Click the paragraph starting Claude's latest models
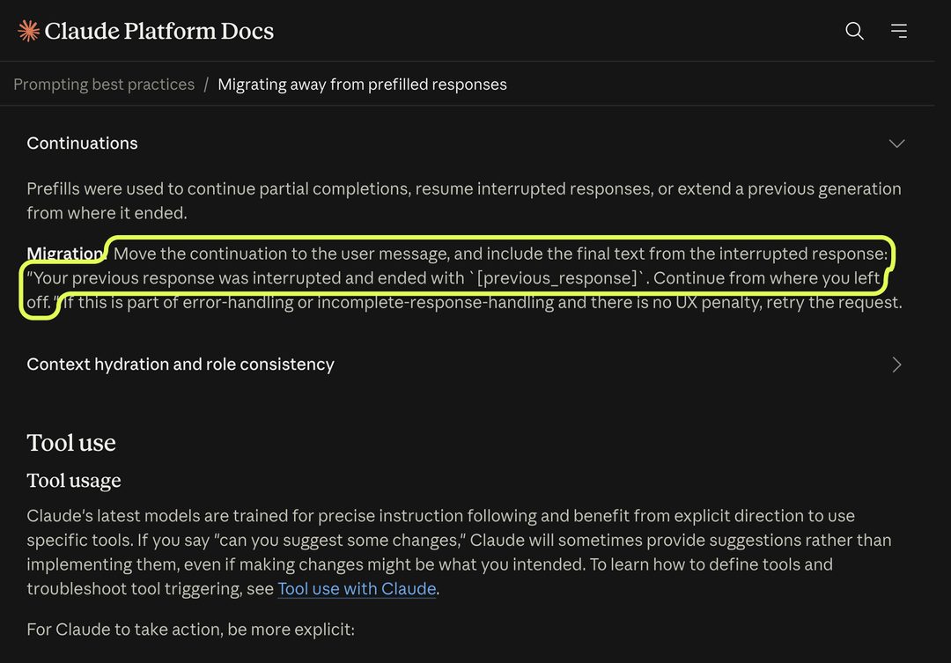Viewport: 951px width, 663px height. click(459, 552)
